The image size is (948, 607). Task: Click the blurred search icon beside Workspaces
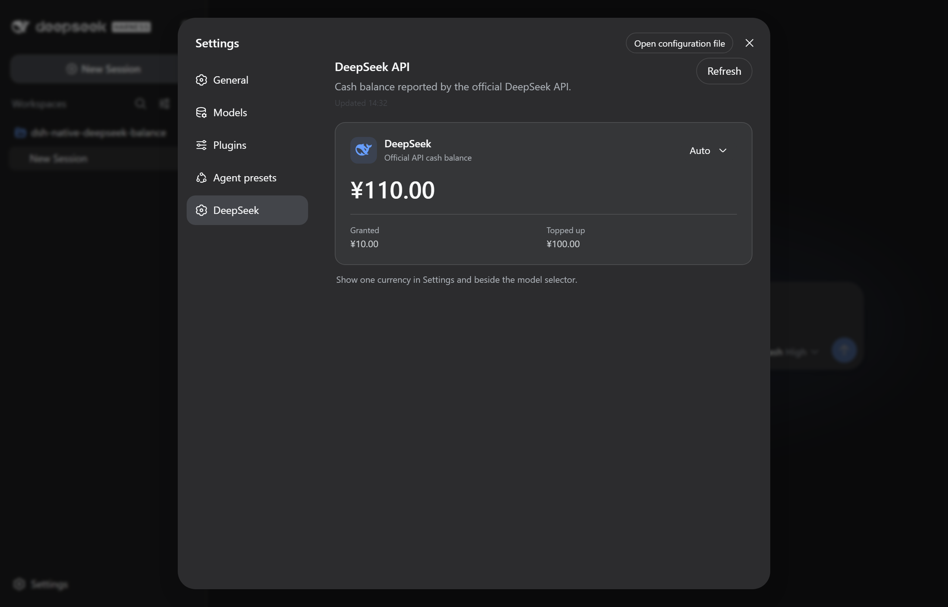pyautogui.click(x=140, y=104)
